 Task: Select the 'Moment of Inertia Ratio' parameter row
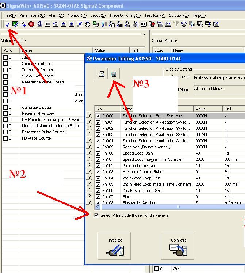pyautogui.click(x=170, y=172)
